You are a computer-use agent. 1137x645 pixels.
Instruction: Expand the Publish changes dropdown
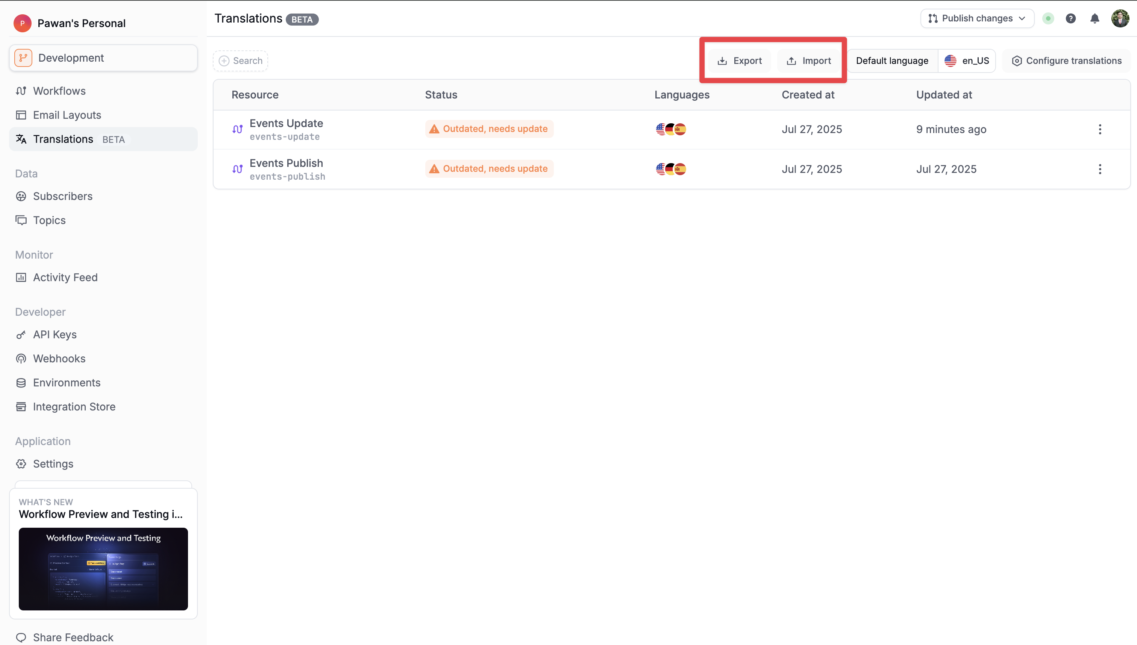[x=976, y=18]
